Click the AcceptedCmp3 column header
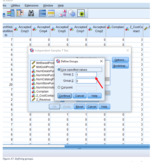Screen dimensions: 153x162 23,30
